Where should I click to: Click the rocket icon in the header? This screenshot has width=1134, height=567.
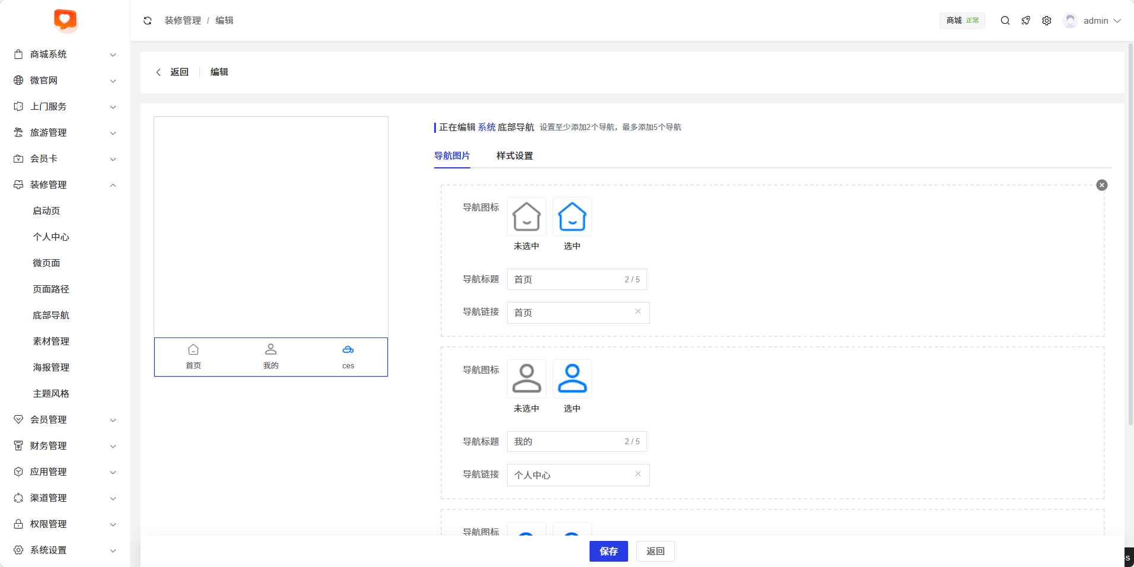[1025, 21]
